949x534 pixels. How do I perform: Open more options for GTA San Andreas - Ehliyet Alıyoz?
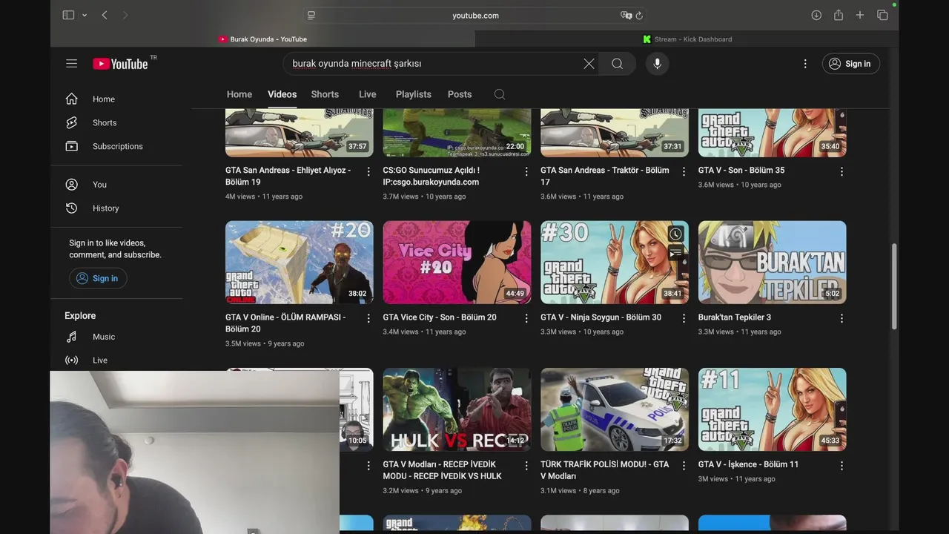coord(368,171)
